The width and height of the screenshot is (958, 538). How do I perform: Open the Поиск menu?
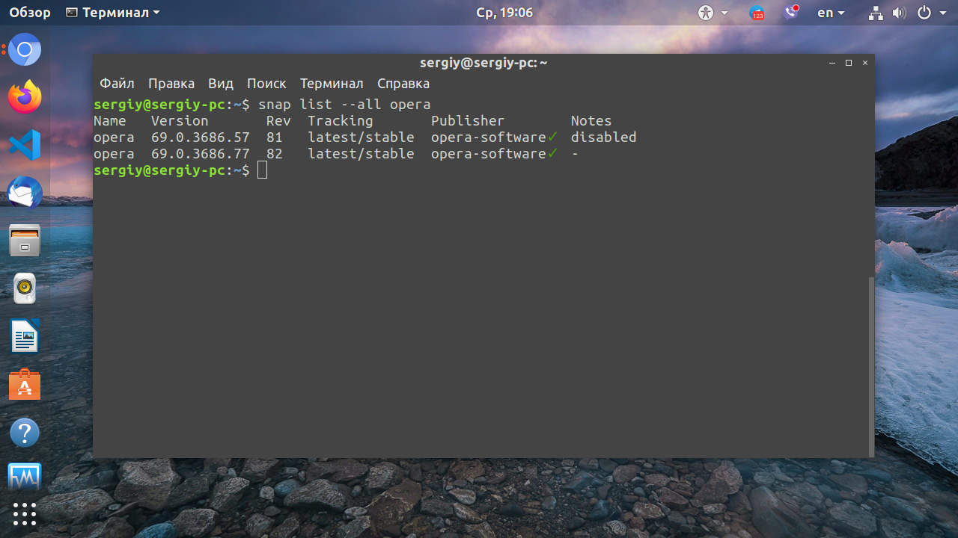[x=266, y=84]
